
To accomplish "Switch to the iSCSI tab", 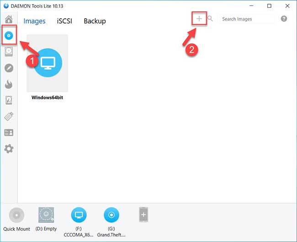I will pyautogui.click(x=64, y=21).
